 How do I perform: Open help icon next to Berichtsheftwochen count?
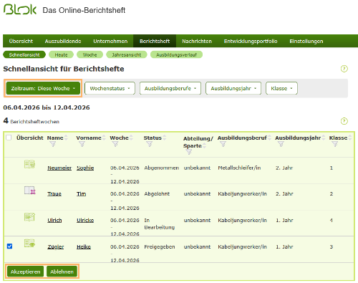(x=344, y=121)
